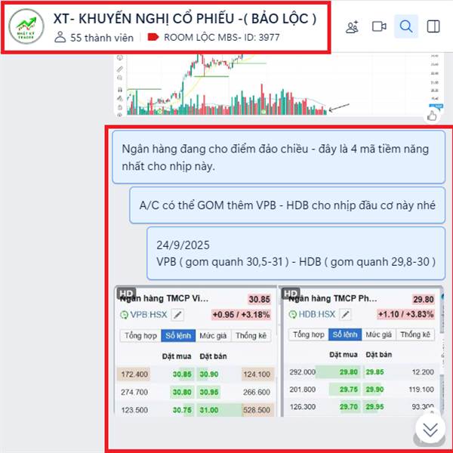This screenshot has width=453, height=453.
Task: Click the 24/9/2025 recommendation message
Action: click(296, 254)
